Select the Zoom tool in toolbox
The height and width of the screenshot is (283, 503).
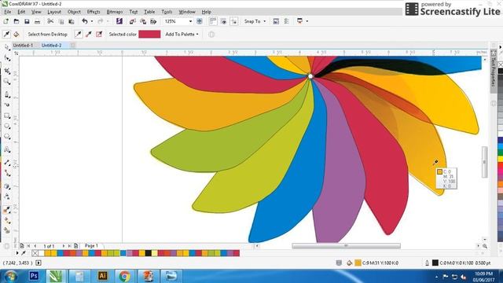[7, 82]
